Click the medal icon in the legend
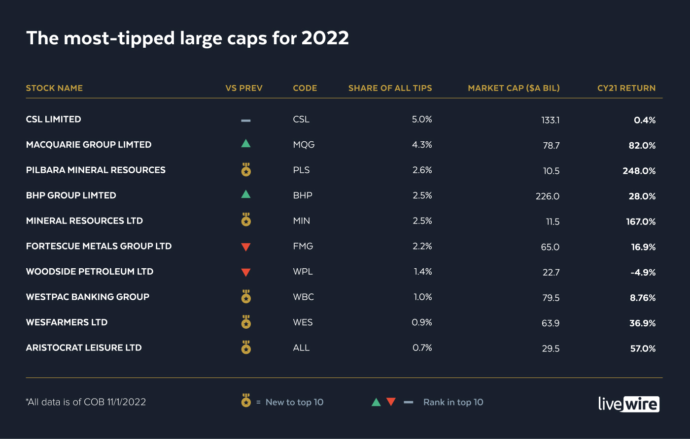The image size is (690, 439). 246,401
